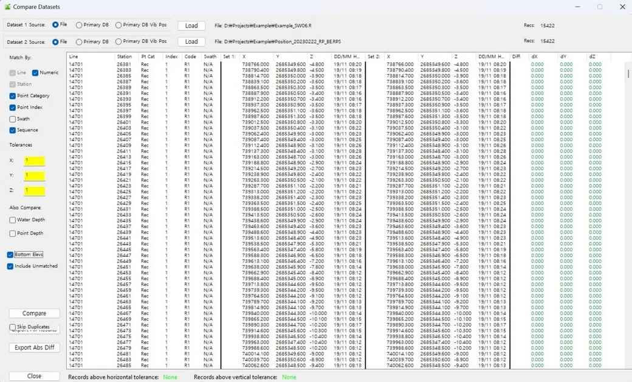Screen dimensions: 632x382
Task: Enable the Swath match checkbox
Action: tap(13, 119)
